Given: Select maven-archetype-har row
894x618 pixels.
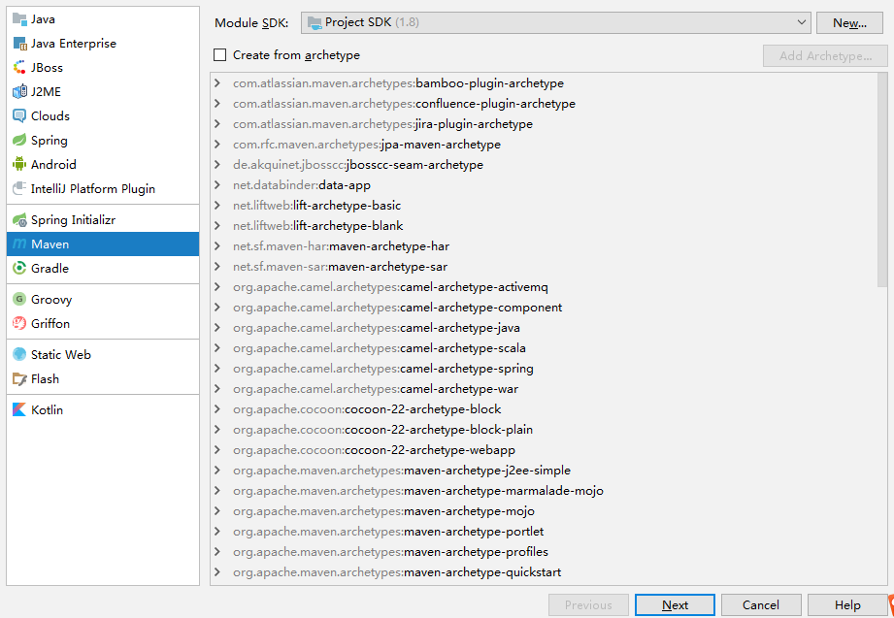Looking at the screenshot, I should 544,246.
